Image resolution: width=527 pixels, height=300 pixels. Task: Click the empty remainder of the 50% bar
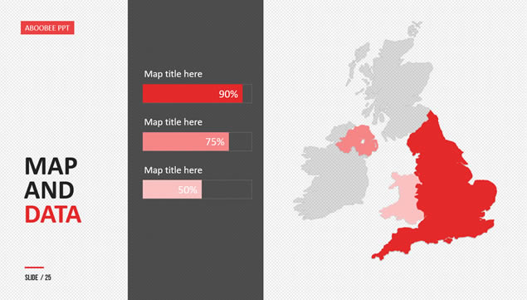click(227, 189)
